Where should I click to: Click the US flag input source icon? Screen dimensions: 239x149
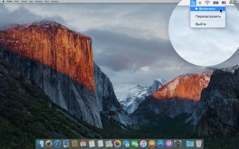pos(224,3)
